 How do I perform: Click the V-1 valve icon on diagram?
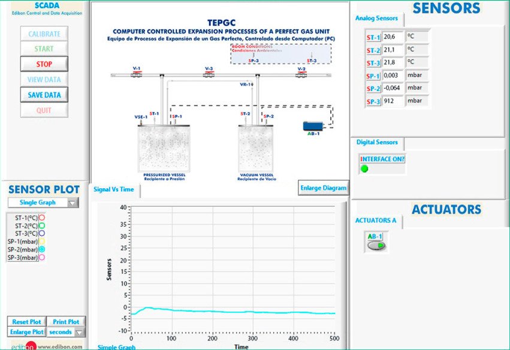pyautogui.click(x=136, y=75)
